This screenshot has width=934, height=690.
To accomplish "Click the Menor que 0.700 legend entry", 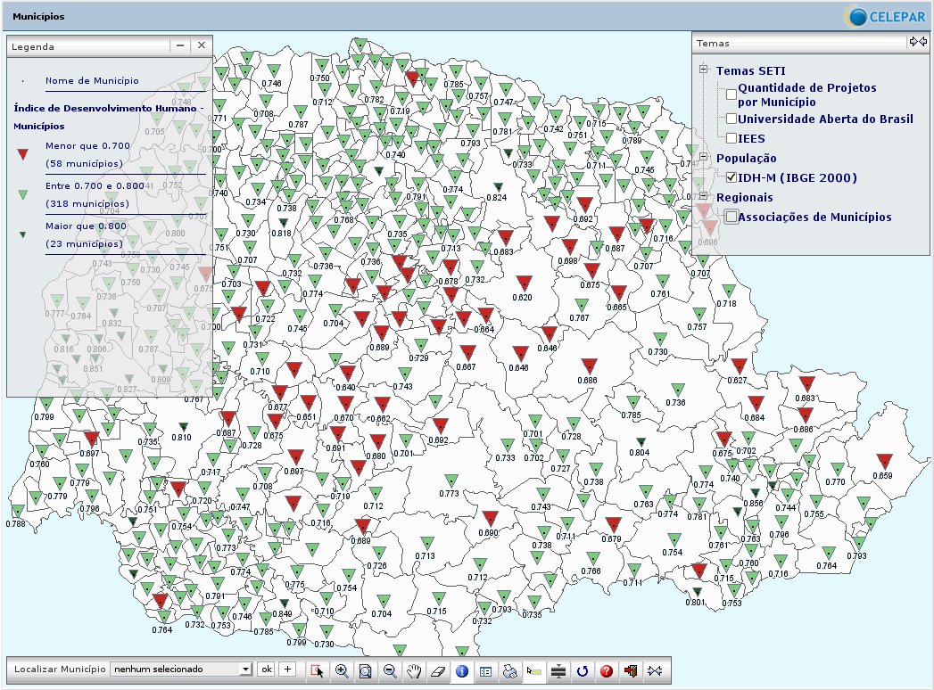I will 87,145.
